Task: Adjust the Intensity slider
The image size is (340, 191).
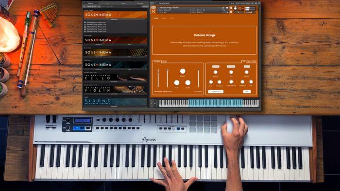Action: [158, 78]
